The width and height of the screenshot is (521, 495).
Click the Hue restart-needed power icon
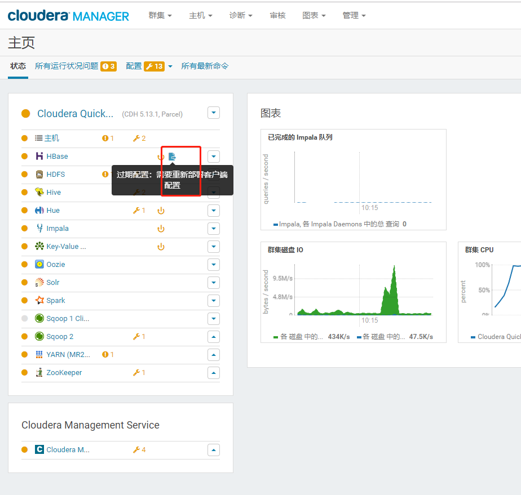click(x=161, y=211)
